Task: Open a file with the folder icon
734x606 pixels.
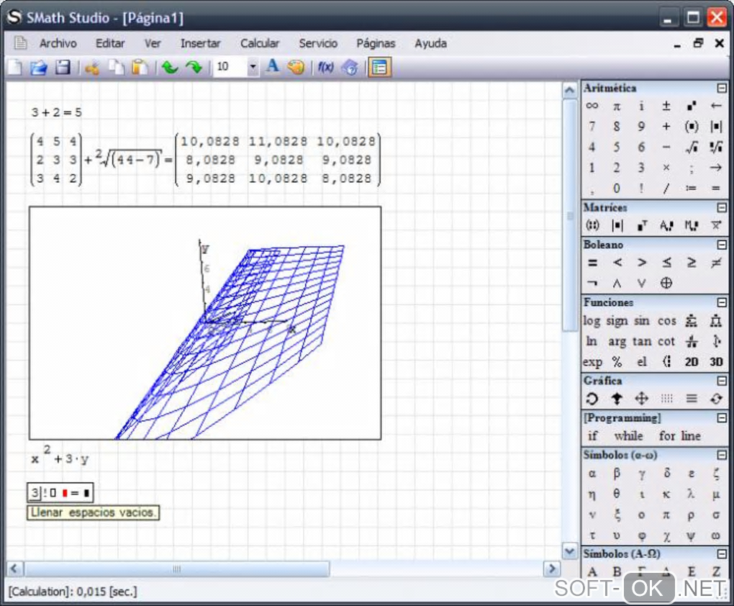Action: point(38,68)
